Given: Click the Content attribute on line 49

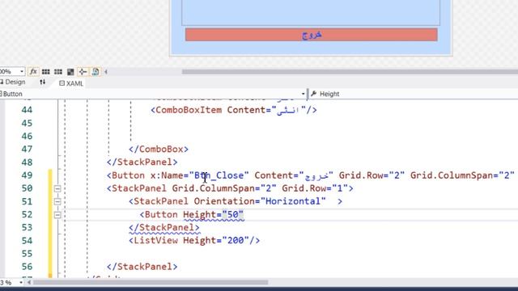Looking at the screenshot, I should (294, 175).
